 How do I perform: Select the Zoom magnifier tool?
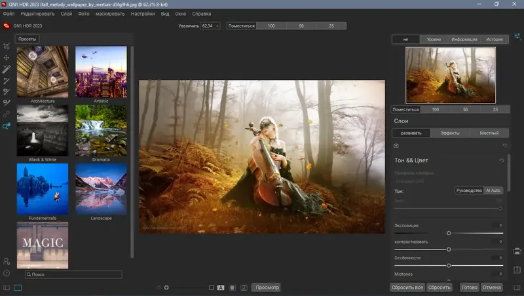click(7, 126)
